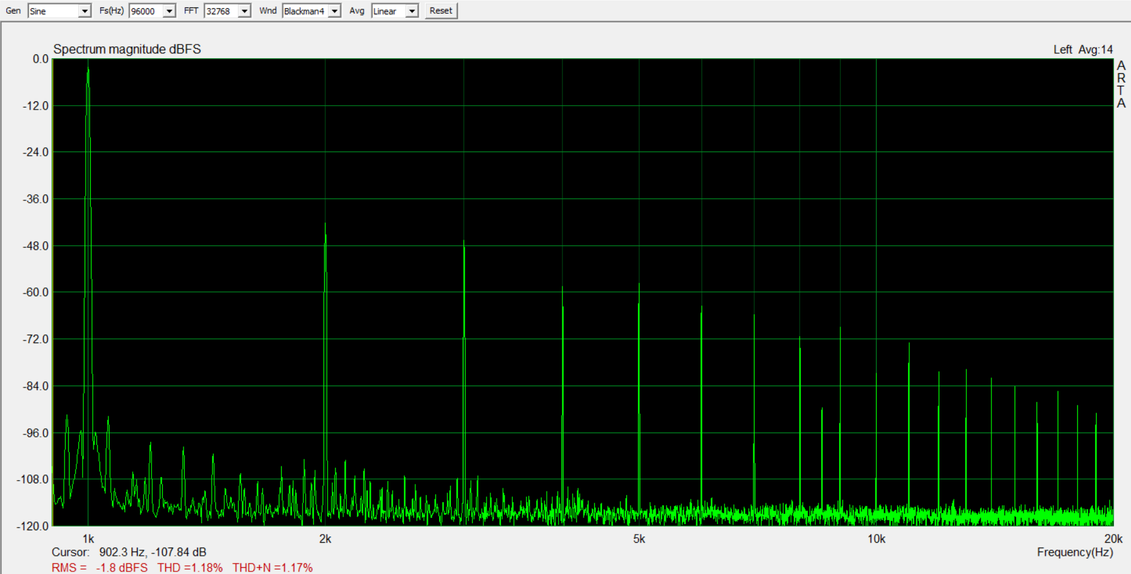This screenshot has height=574, width=1131.
Task: Click the -96.0 dB axis label
Action: coord(36,433)
